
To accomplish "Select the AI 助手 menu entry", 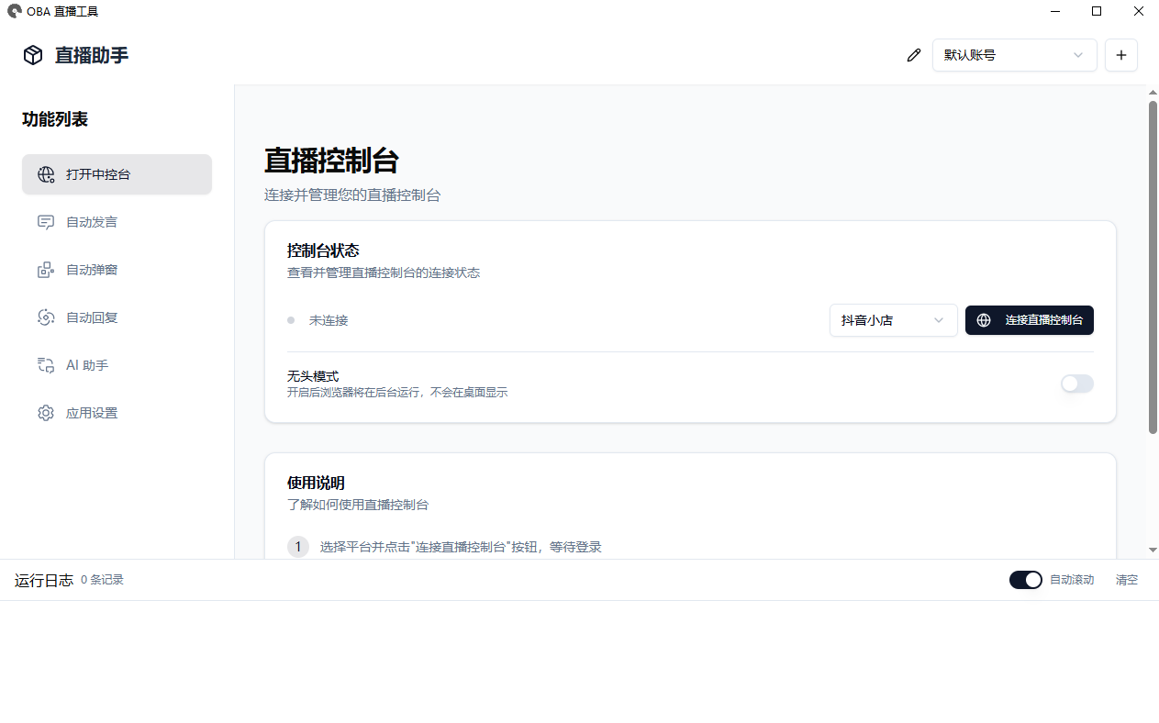I will coord(87,365).
